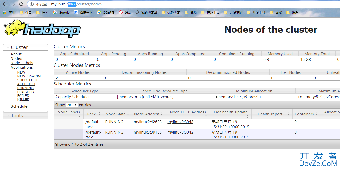Collapse the Cluster sidebar section

tap(25, 47)
